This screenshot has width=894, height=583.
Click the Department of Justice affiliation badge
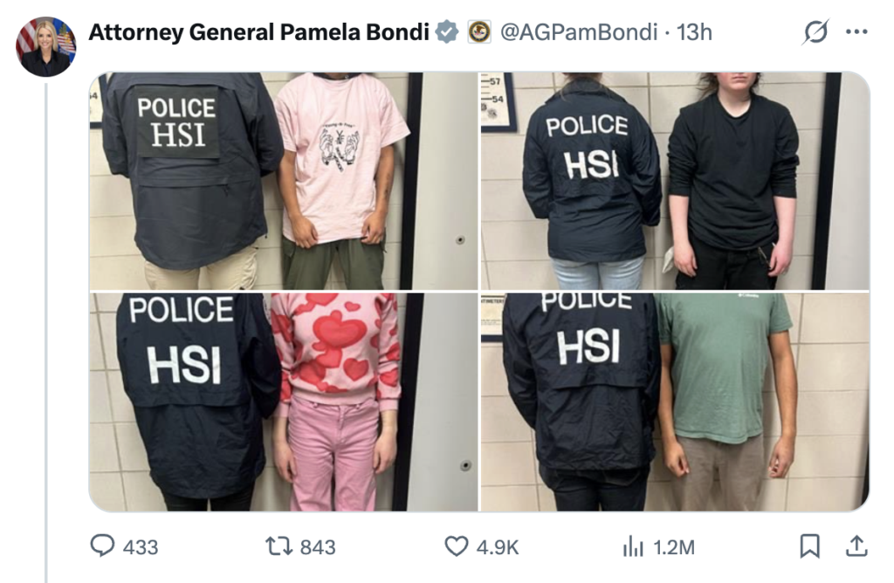pos(479,32)
